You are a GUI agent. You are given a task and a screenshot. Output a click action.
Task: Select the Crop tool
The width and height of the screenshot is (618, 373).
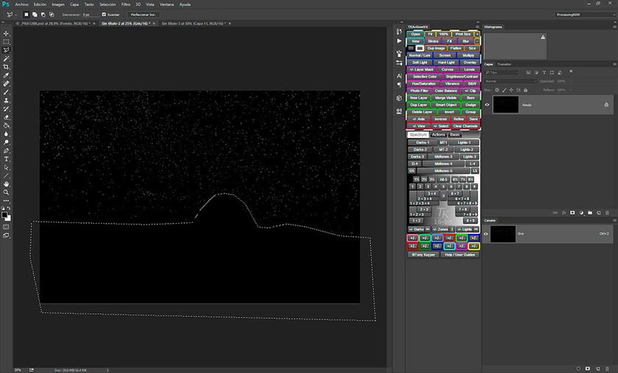point(7,67)
